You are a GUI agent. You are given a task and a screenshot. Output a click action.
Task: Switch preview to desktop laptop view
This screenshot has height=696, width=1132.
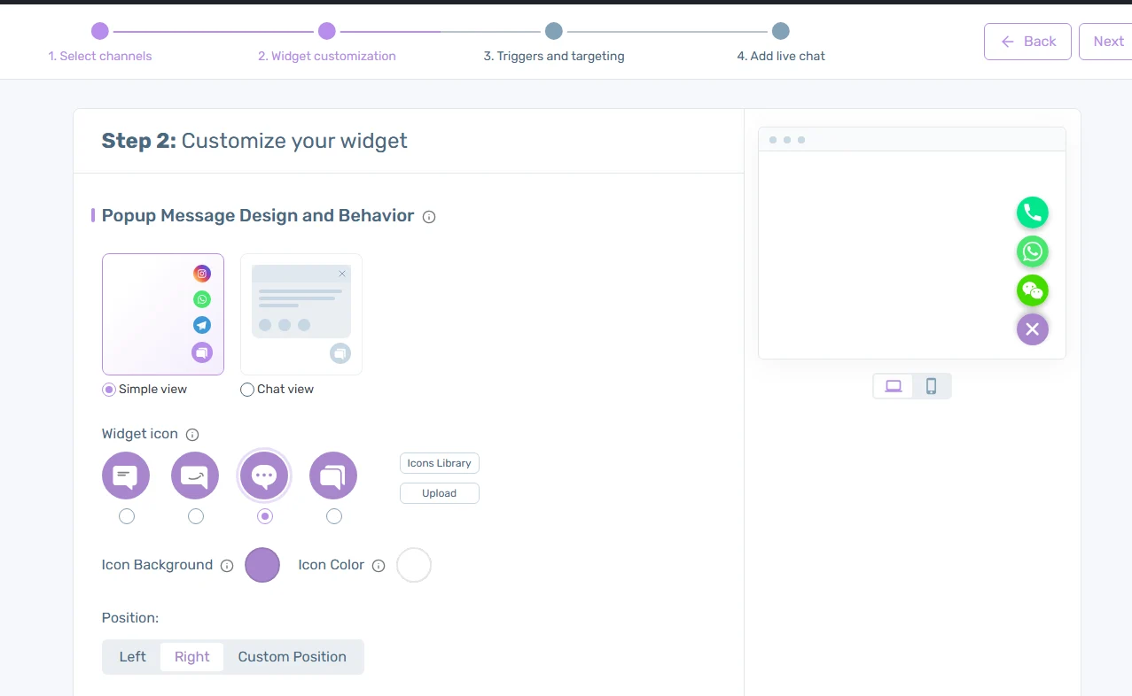pyautogui.click(x=894, y=386)
